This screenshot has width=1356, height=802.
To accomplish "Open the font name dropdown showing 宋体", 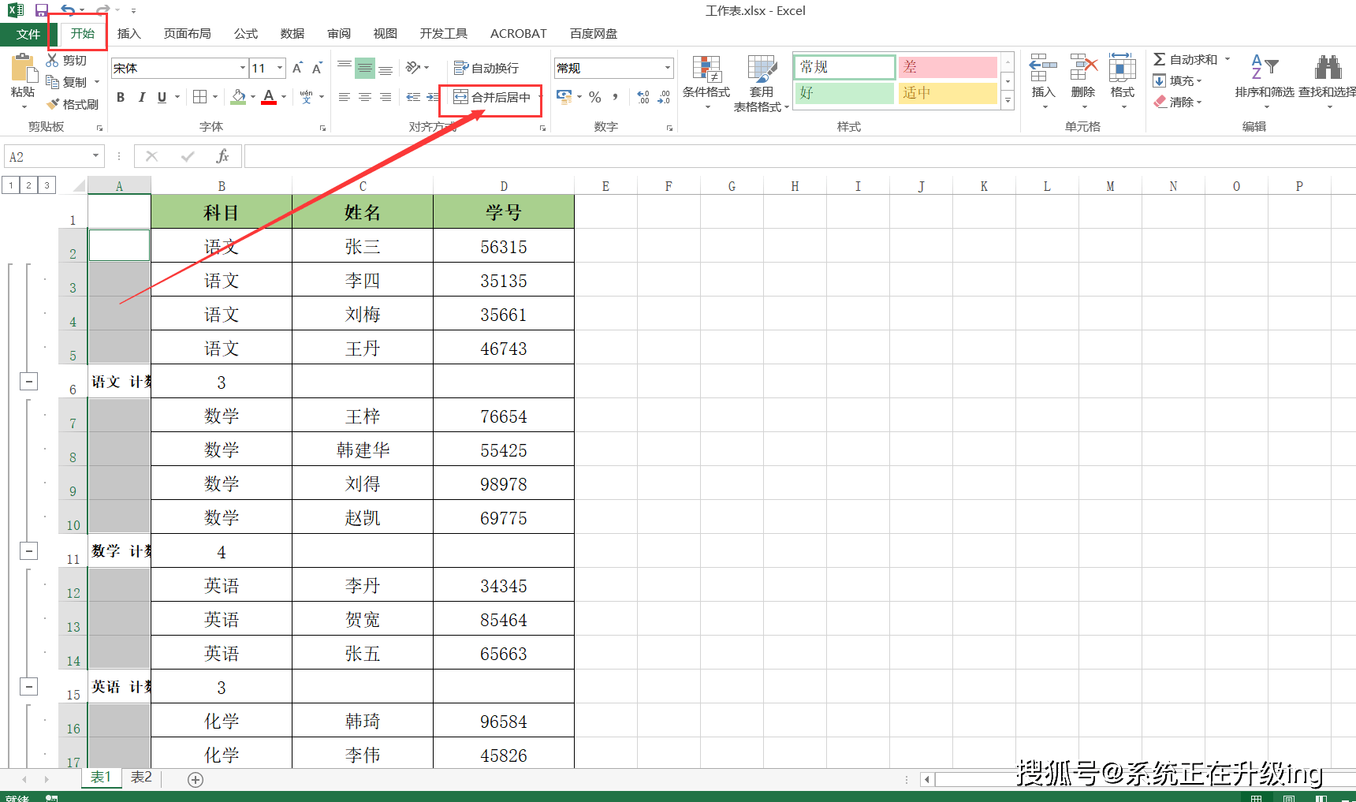I will click(x=243, y=68).
